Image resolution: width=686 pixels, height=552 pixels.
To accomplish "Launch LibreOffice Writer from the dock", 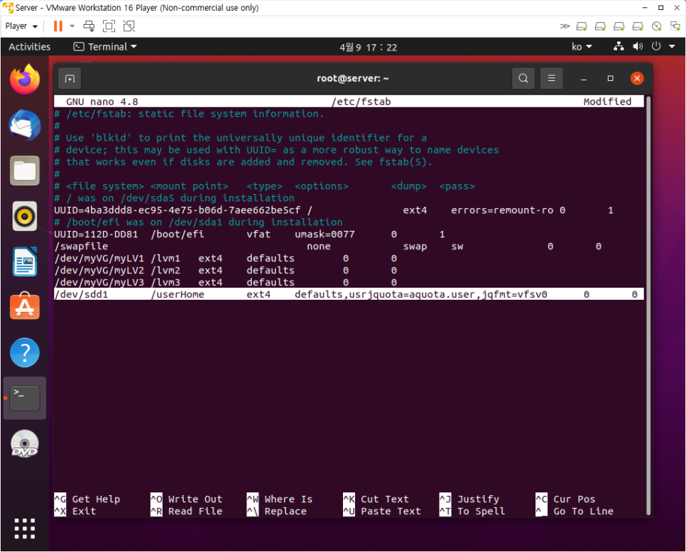I will [x=25, y=261].
